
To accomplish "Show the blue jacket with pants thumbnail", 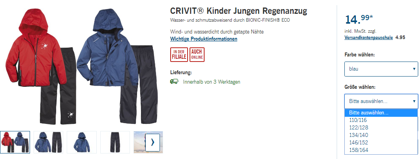I will click(48, 142).
